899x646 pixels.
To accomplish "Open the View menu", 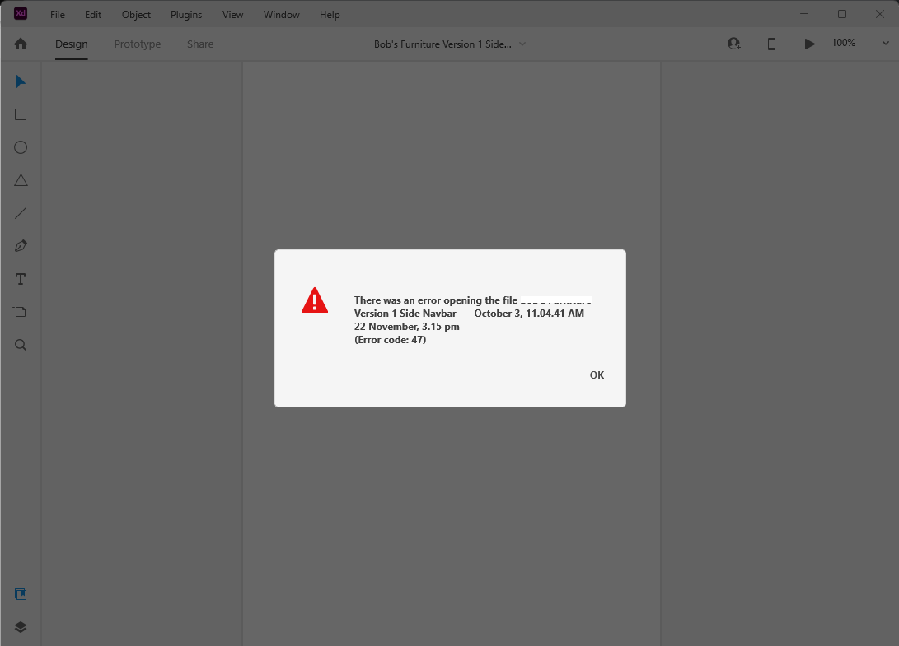I will (x=232, y=15).
